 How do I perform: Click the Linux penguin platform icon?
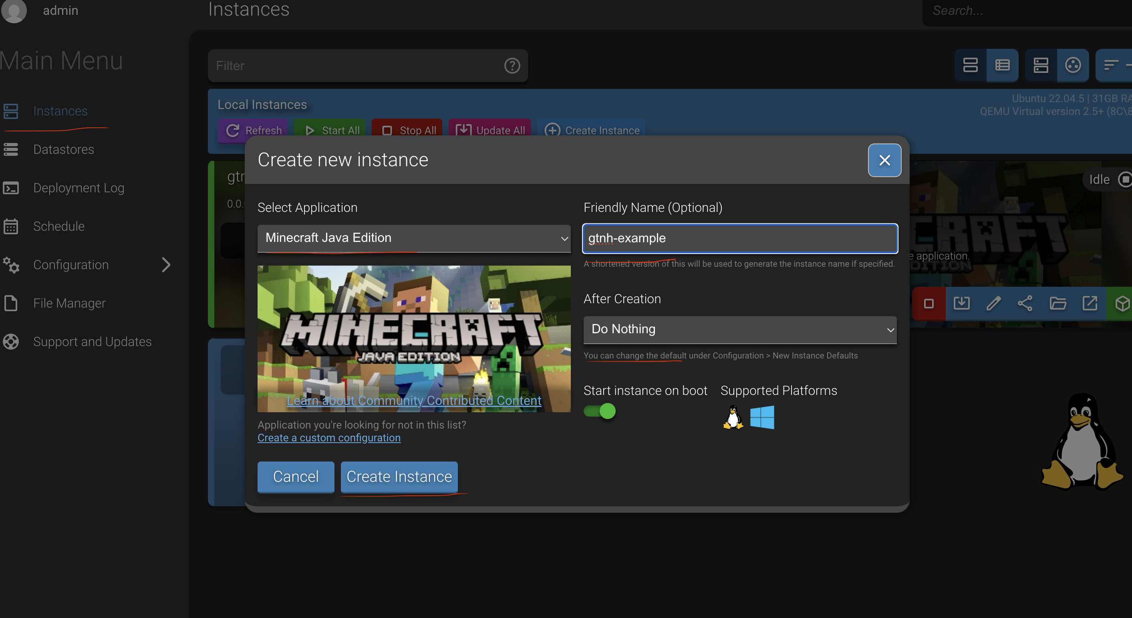(733, 417)
